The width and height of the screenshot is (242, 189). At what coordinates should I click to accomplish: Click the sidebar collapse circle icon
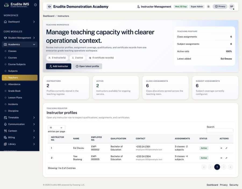tap(35, 5)
